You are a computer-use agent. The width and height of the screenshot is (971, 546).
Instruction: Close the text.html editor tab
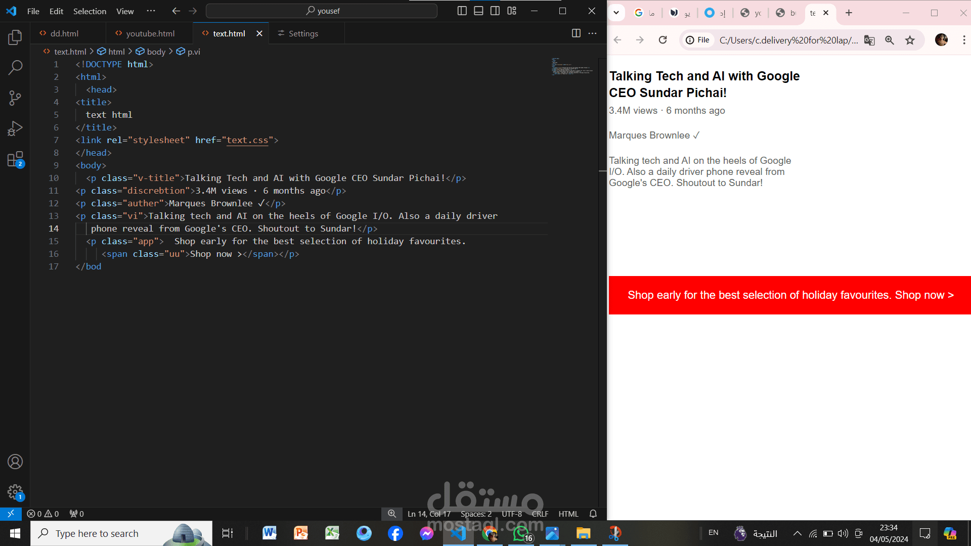[x=259, y=33]
